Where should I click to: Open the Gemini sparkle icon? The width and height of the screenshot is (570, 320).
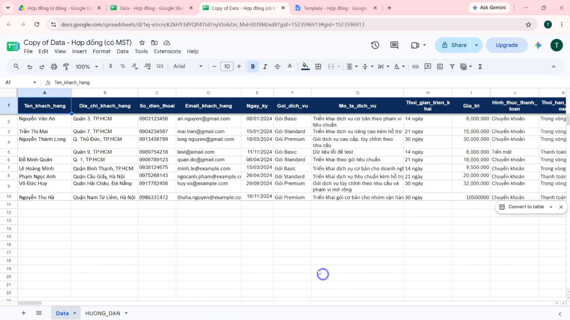point(538,45)
